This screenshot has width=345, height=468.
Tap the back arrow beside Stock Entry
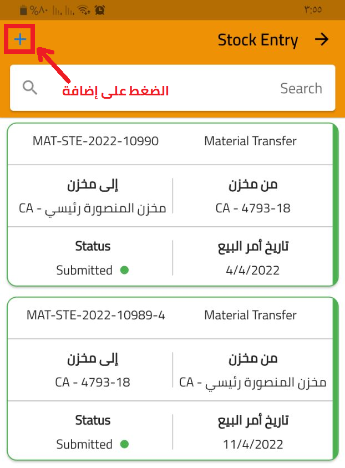(x=322, y=39)
